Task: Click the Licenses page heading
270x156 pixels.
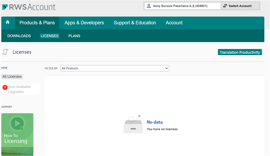Action: (x=22, y=52)
